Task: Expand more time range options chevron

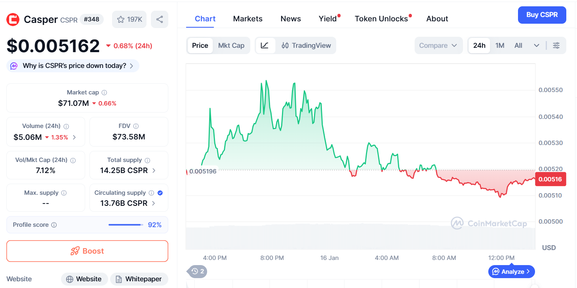Action: click(x=537, y=45)
